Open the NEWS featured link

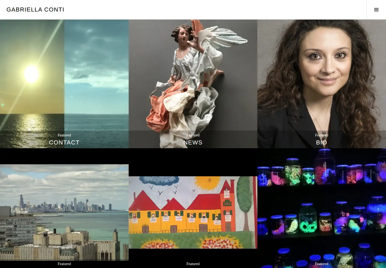click(193, 143)
